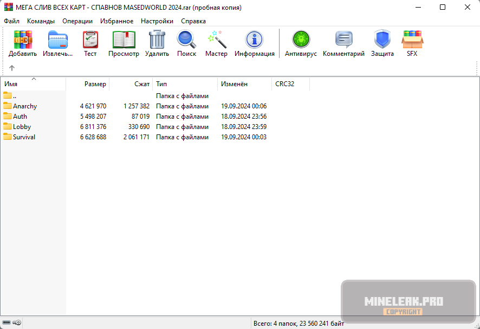The width and height of the screenshot is (480, 329).
Task: Open the Избранное menu
Action: click(116, 21)
